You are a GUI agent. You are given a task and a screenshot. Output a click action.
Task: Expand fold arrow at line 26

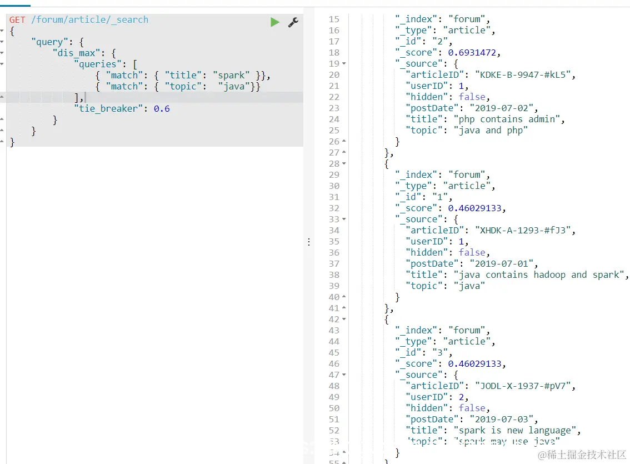pos(344,141)
